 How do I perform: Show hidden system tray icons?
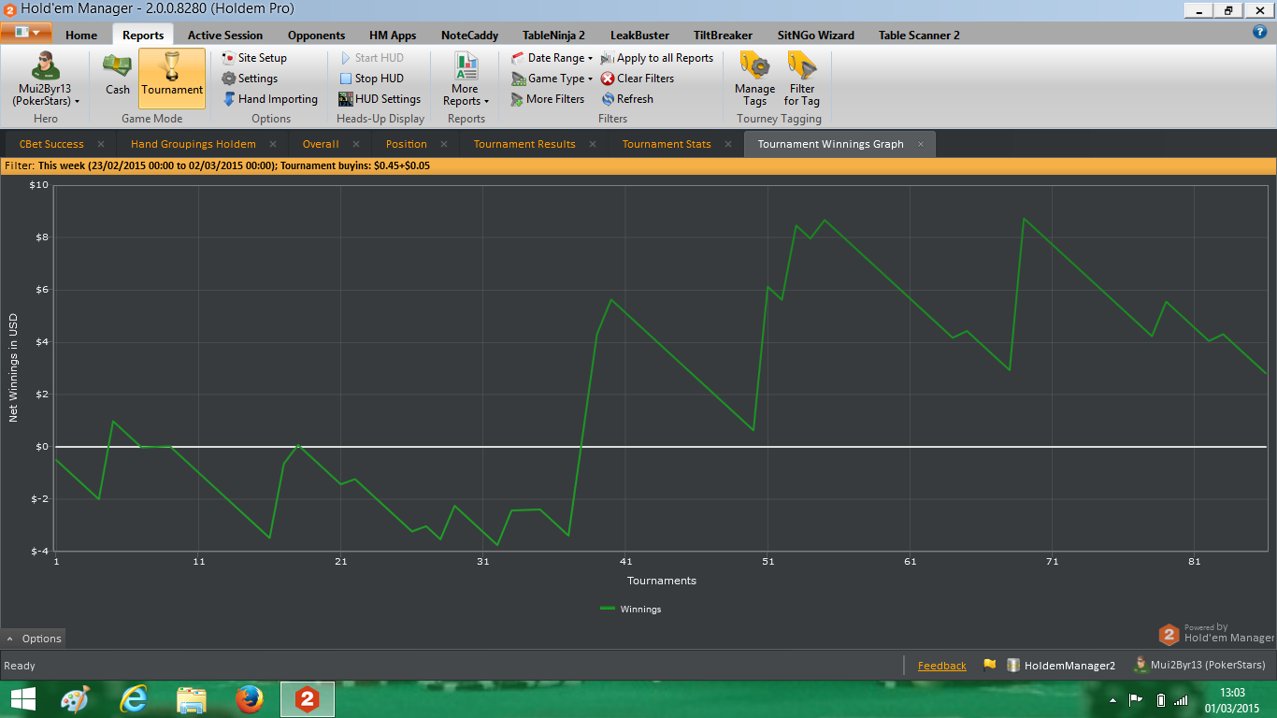coord(1112,700)
